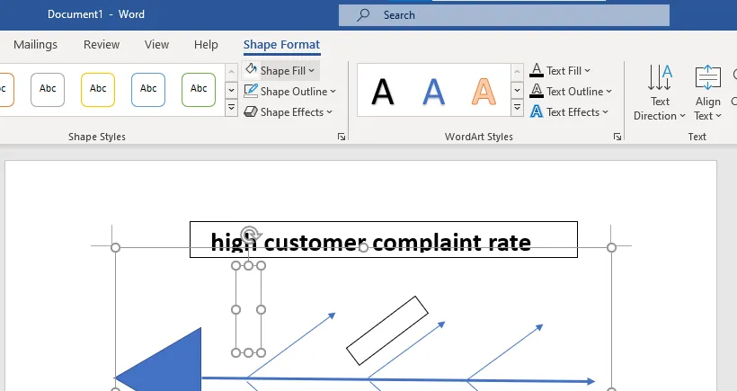Choose the orange gradient WordArt style
Screen dimensions: 737x391
(x=484, y=91)
